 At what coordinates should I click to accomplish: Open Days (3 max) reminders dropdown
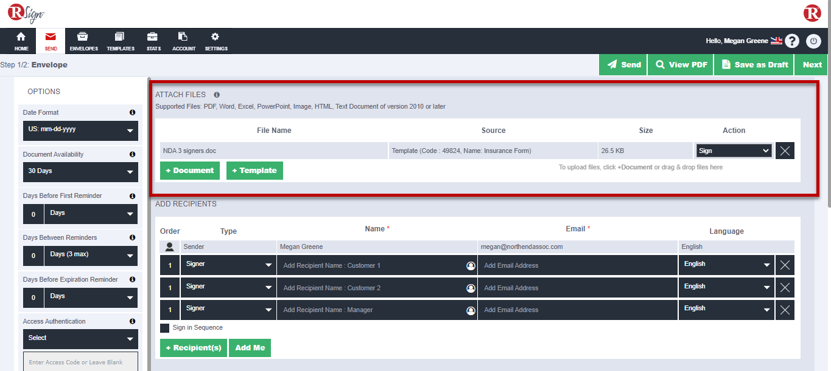[91, 256]
